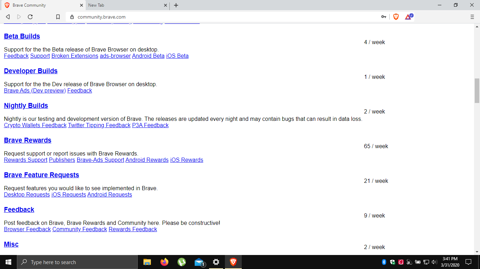Screen dimensions: 480x269
Task: Open the Browser Feedback link
Action: [27, 229]
